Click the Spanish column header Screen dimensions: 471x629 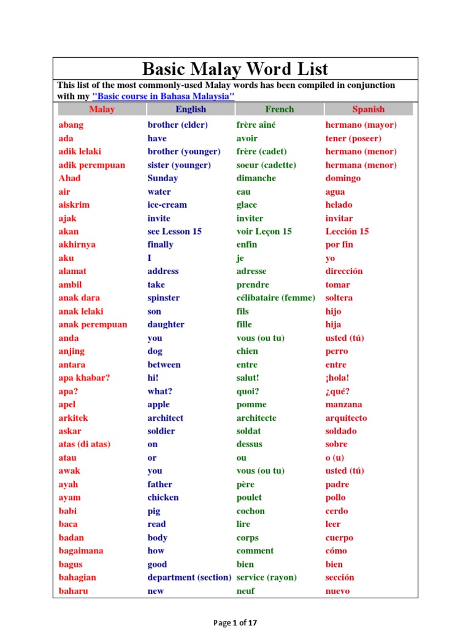point(369,109)
